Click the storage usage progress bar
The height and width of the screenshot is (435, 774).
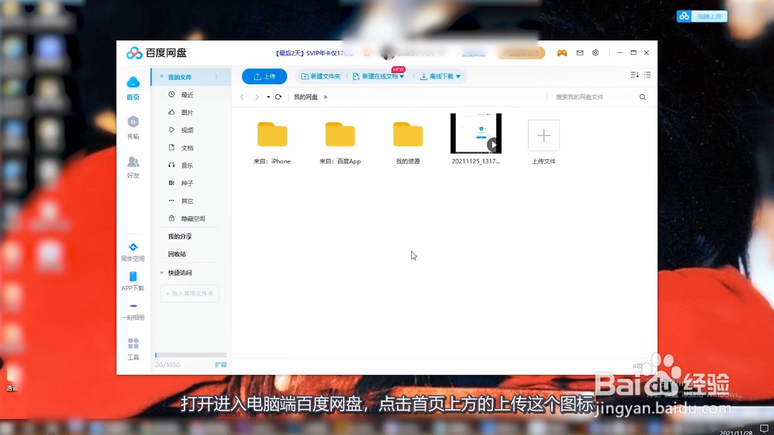point(191,355)
